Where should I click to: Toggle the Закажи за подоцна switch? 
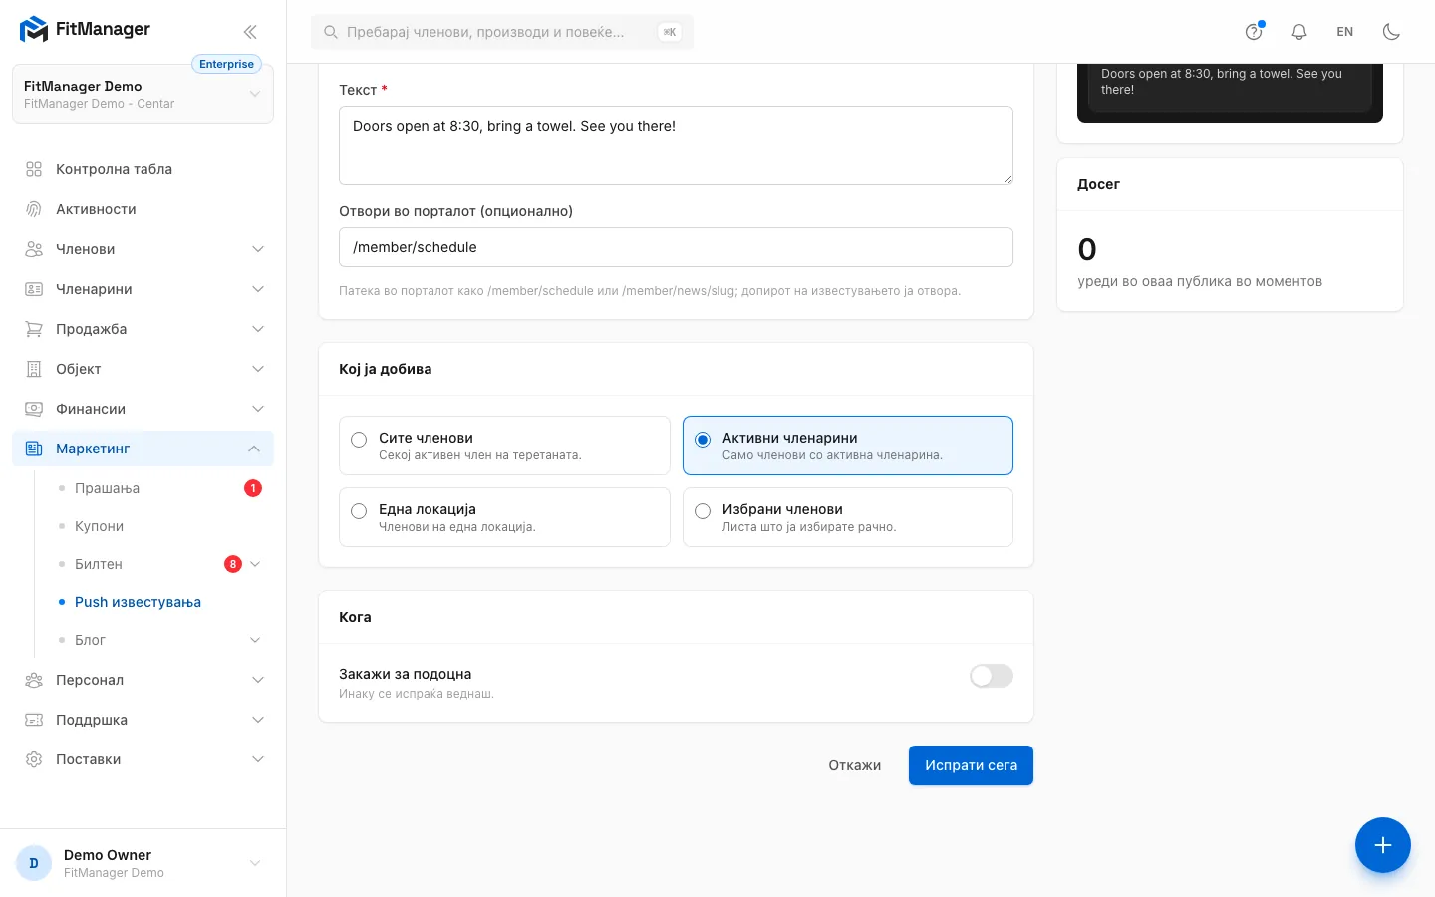click(x=992, y=676)
